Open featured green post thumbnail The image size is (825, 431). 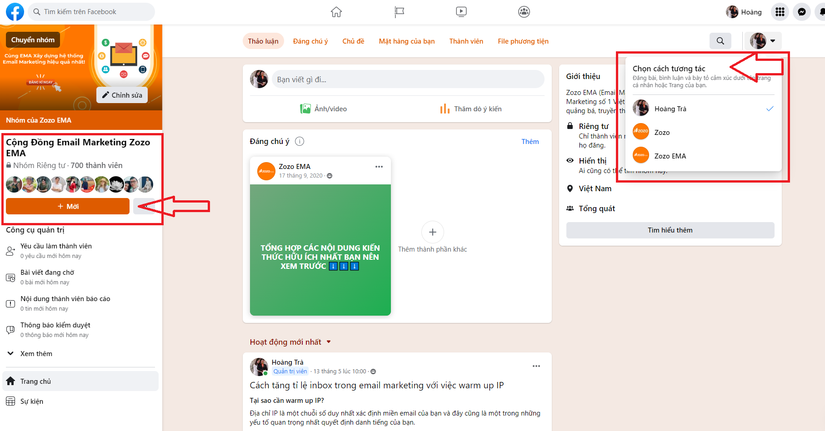[x=320, y=250]
